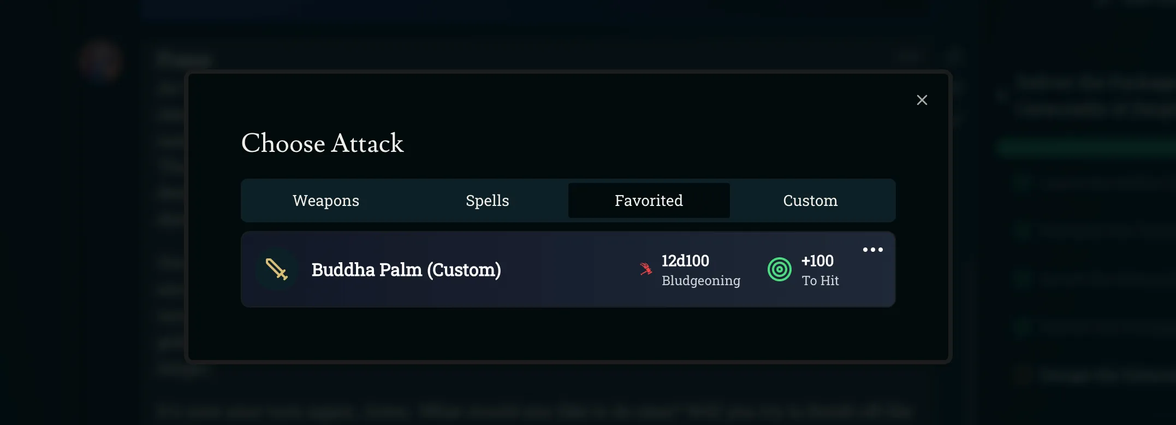Select the Favorited tab

pyautogui.click(x=649, y=200)
